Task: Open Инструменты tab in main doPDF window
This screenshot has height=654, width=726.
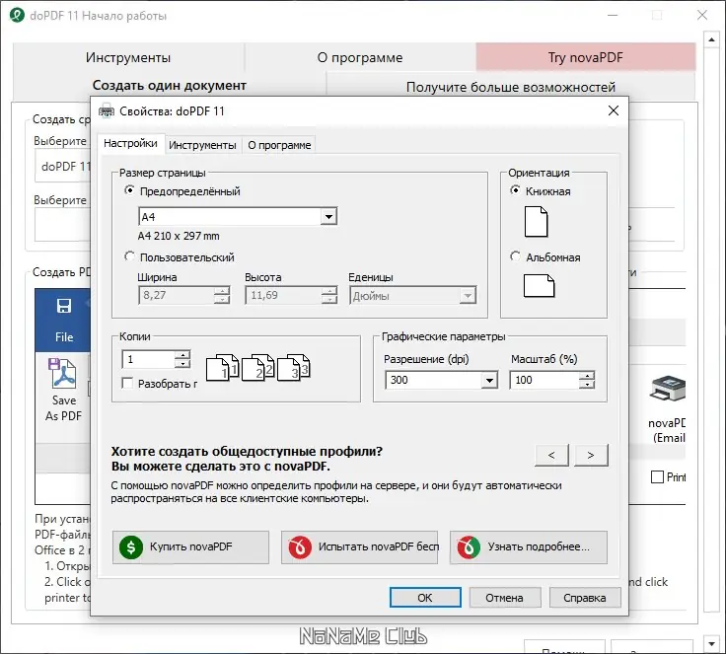Action: click(x=128, y=57)
